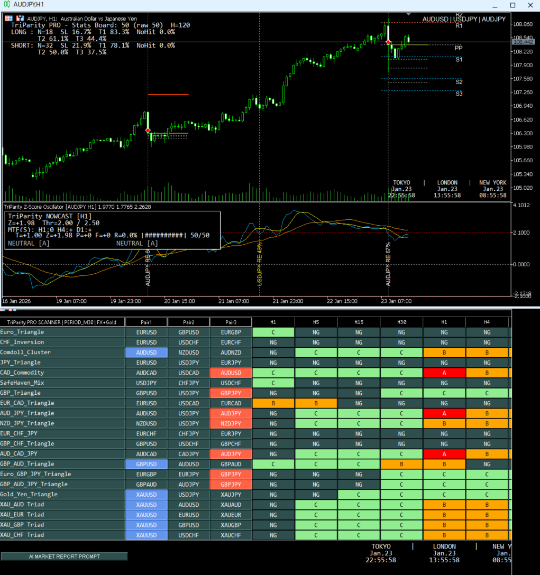Image resolution: width=540 pixels, height=575 pixels.
Task: Click orange B under H4 in Comdoll_Cluster row
Action: [487, 353]
